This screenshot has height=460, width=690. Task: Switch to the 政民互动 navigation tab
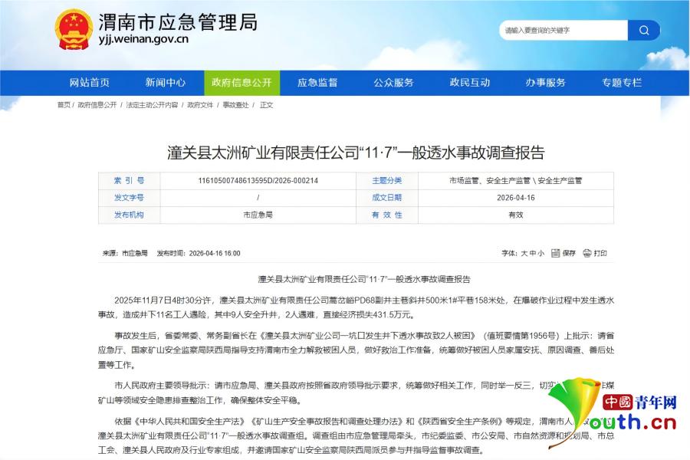click(469, 83)
